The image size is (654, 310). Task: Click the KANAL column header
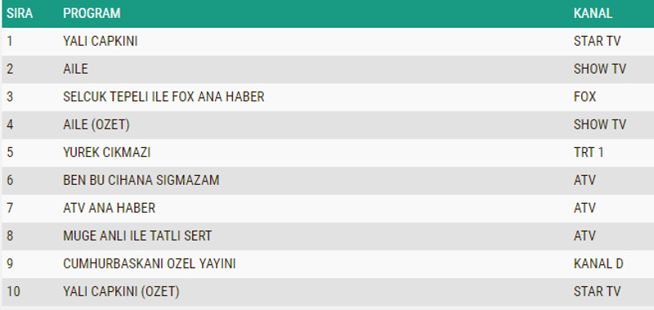coord(593,13)
